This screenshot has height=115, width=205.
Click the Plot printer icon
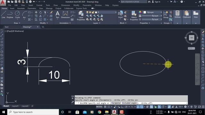[x=30, y=2]
